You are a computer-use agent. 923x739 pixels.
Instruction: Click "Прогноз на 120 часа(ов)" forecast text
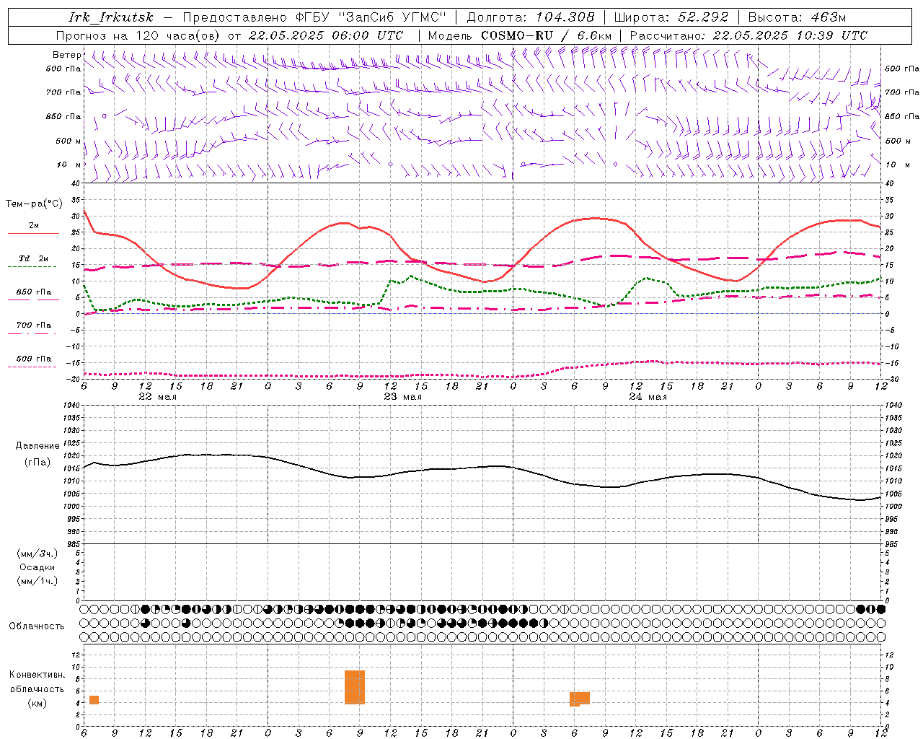point(138,35)
